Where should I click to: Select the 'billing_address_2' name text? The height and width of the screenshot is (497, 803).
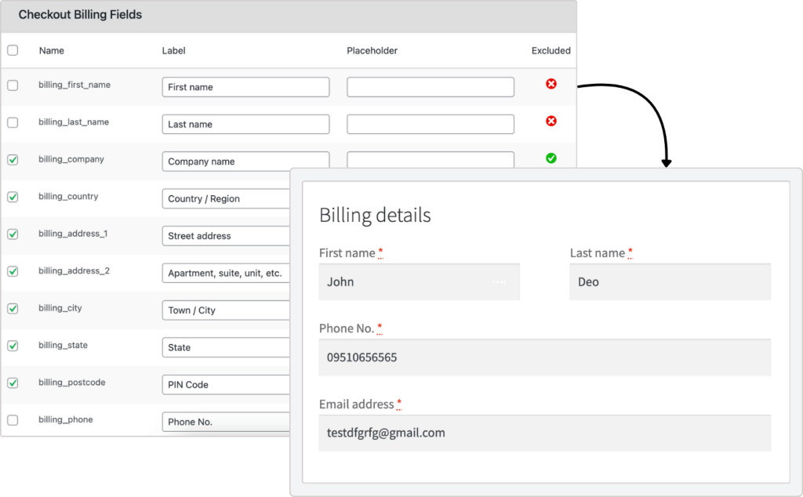[x=74, y=270]
